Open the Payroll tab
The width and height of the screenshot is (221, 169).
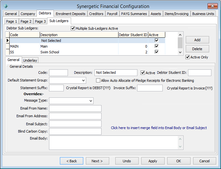(112, 14)
